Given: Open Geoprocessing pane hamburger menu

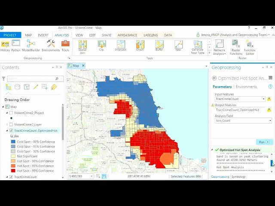Looking at the screenshot, I should 270,78.
